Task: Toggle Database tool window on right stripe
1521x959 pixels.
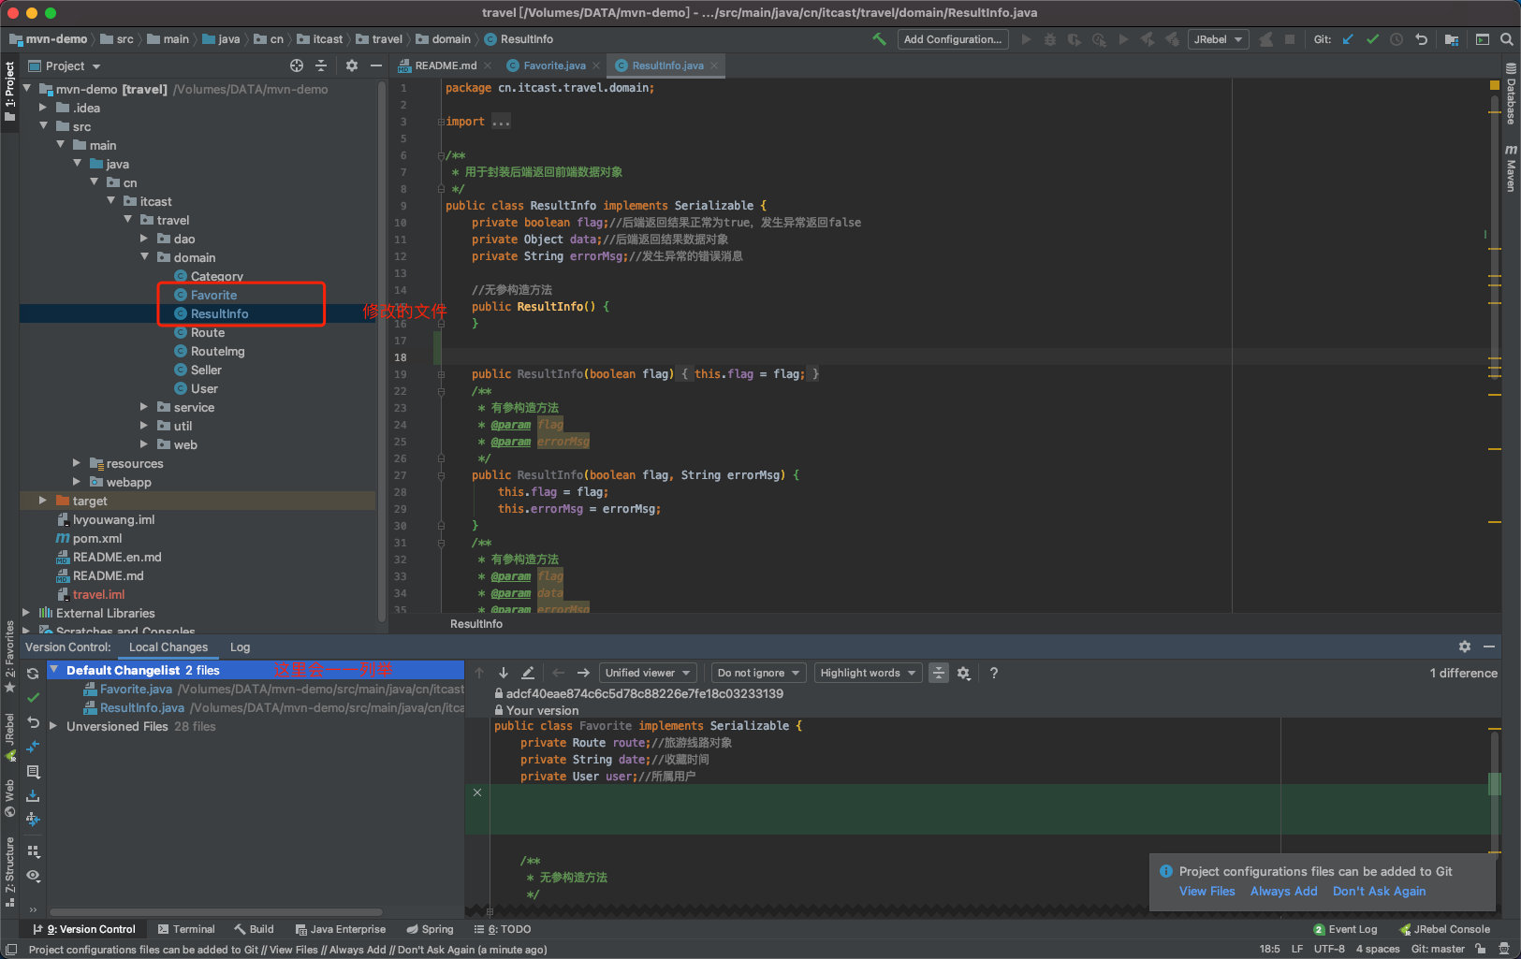Action: point(1511,94)
